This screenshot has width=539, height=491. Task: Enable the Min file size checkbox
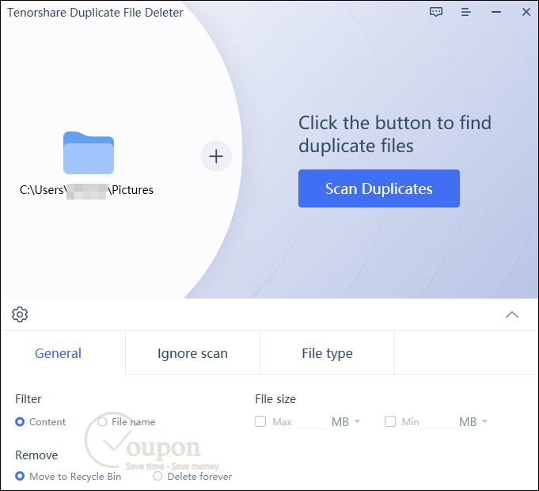click(x=390, y=421)
